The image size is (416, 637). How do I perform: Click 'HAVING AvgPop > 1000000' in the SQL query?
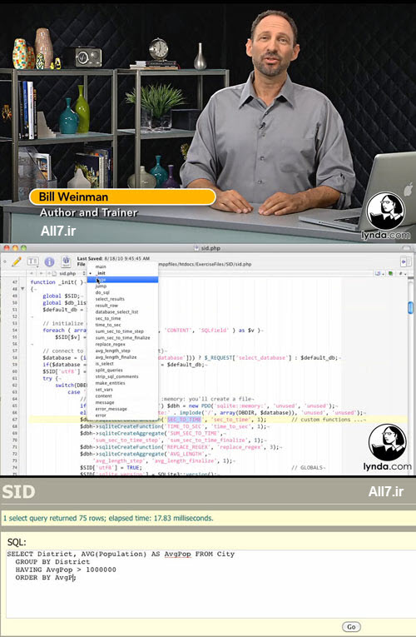tap(66, 570)
